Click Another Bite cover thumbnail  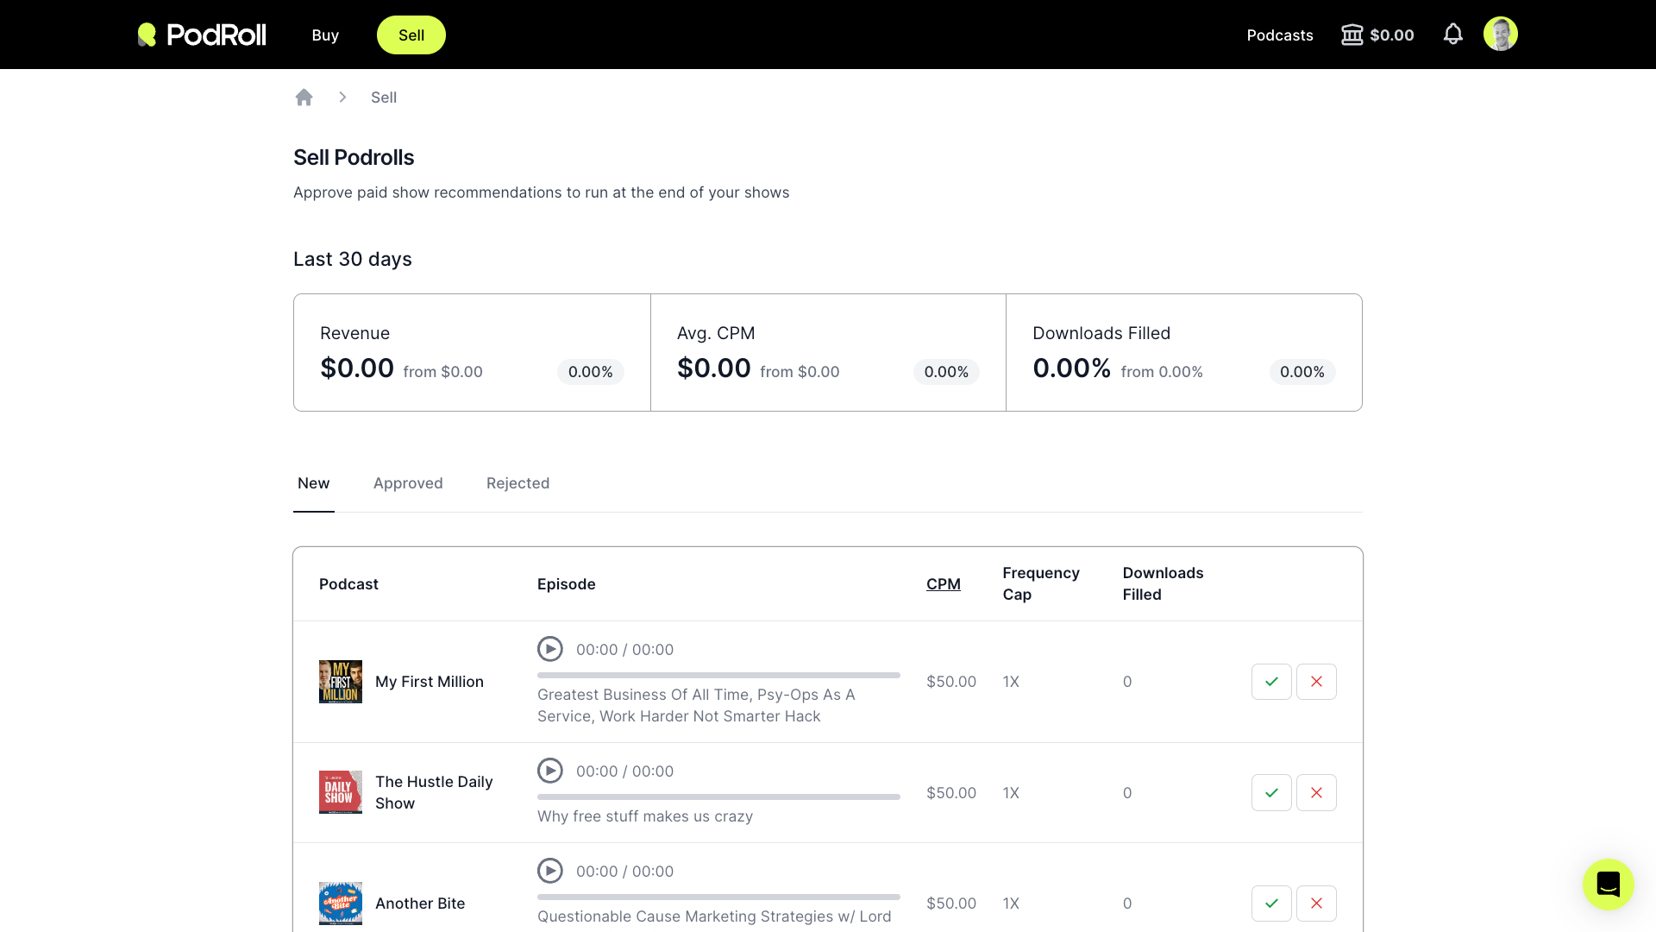point(341,904)
